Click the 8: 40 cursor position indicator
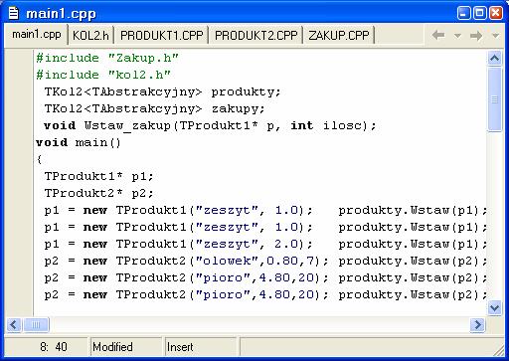Image resolution: width=509 pixels, height=361 pixels. click(x=47, y=347)
